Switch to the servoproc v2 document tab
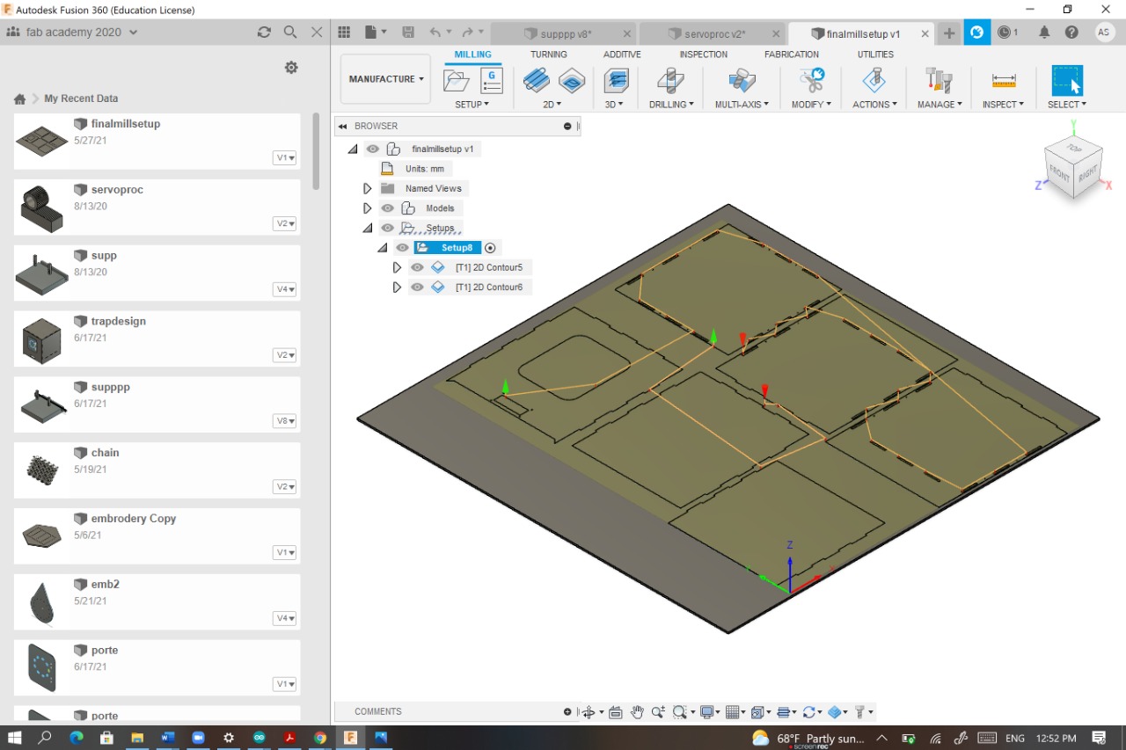This screenshot has height=750, width=1126. click(714, 33)
